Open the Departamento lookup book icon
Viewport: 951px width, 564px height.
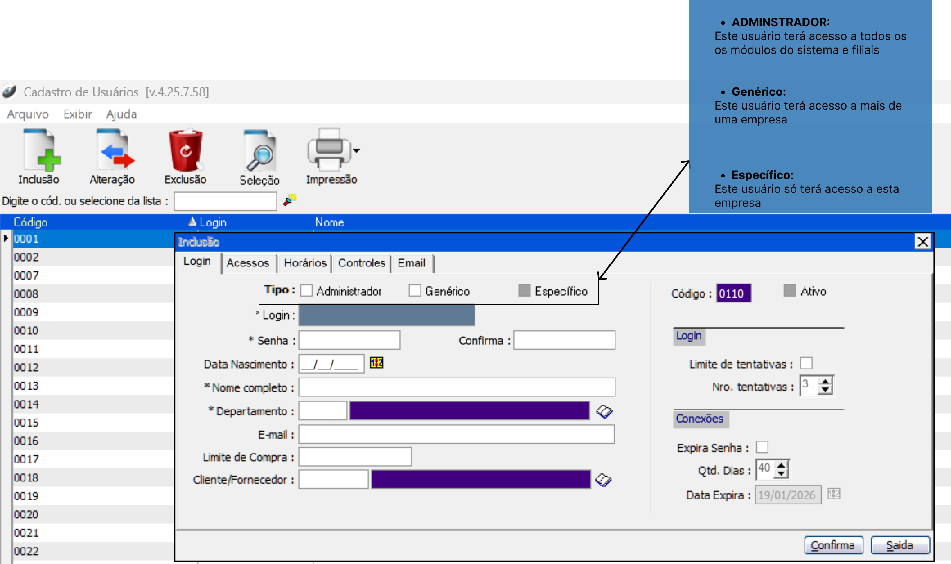604,411
